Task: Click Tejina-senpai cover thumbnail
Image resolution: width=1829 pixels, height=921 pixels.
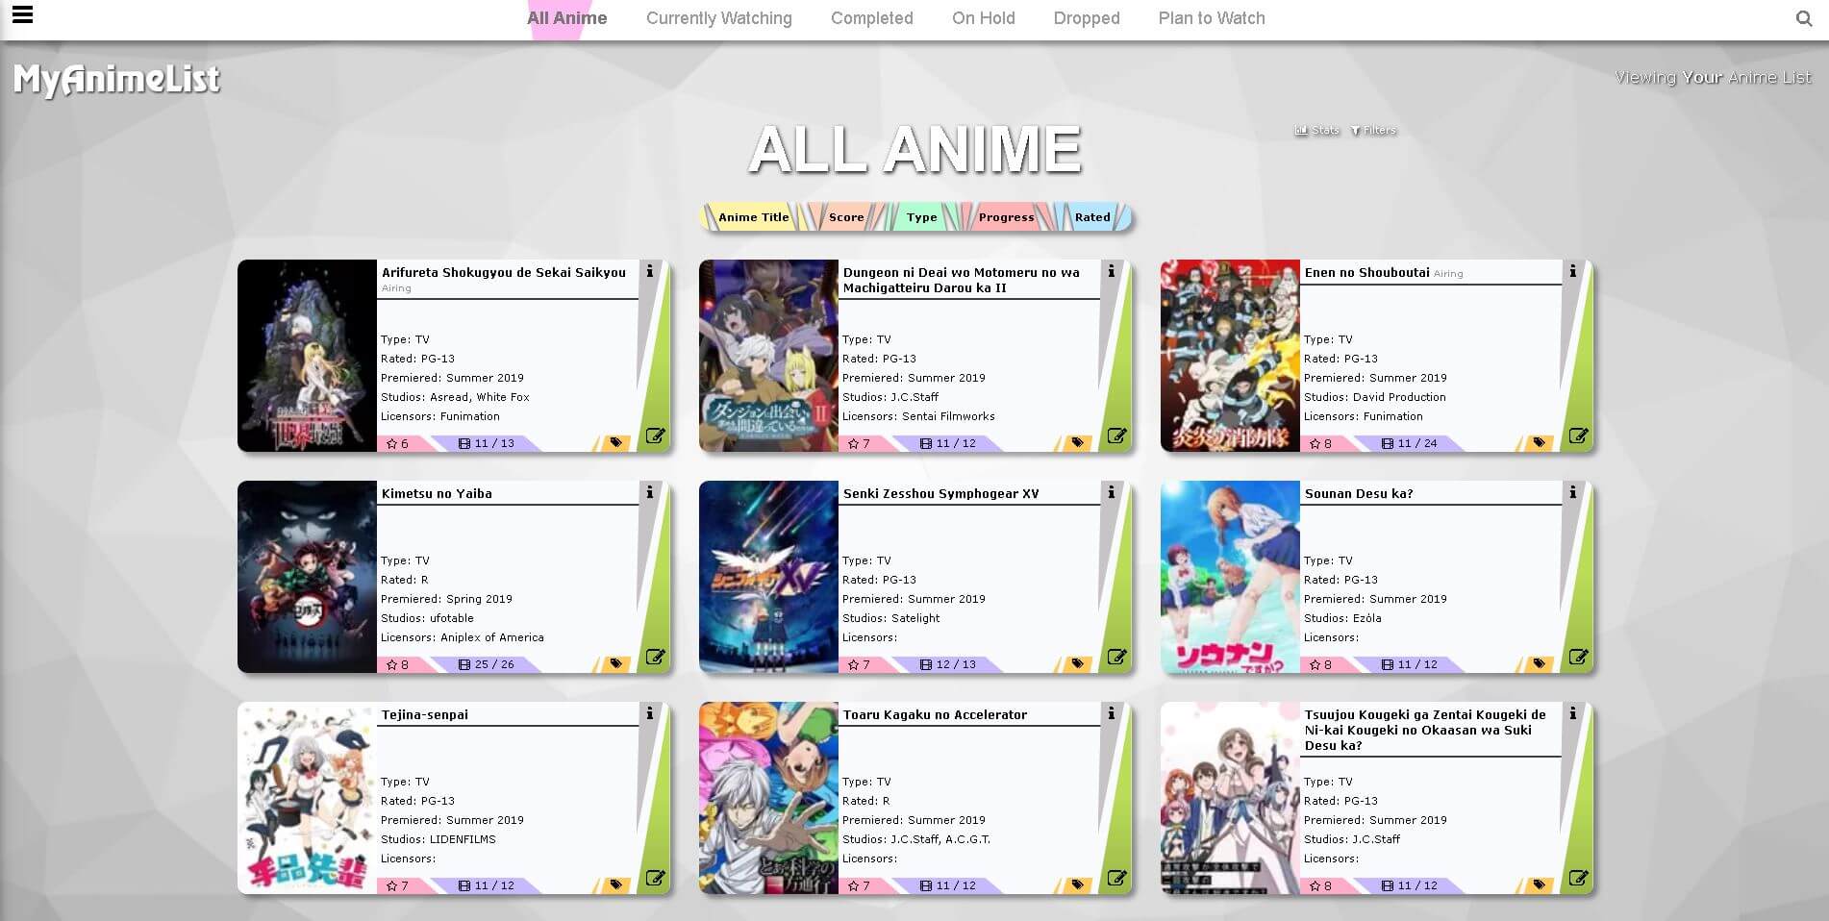Action: [x=307, y=798]
